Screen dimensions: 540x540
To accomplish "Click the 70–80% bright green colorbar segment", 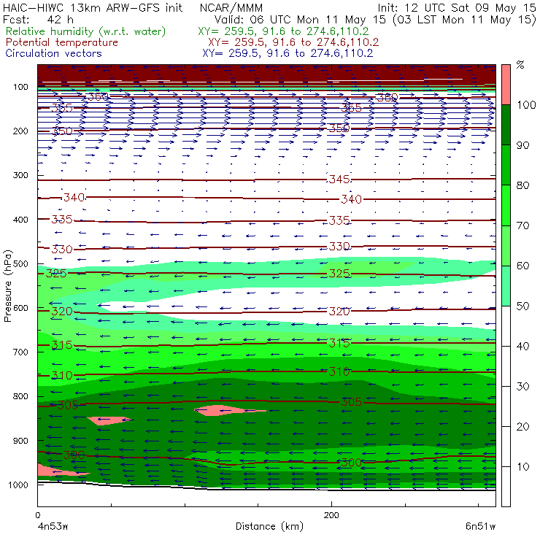I will tap(506, 205).
